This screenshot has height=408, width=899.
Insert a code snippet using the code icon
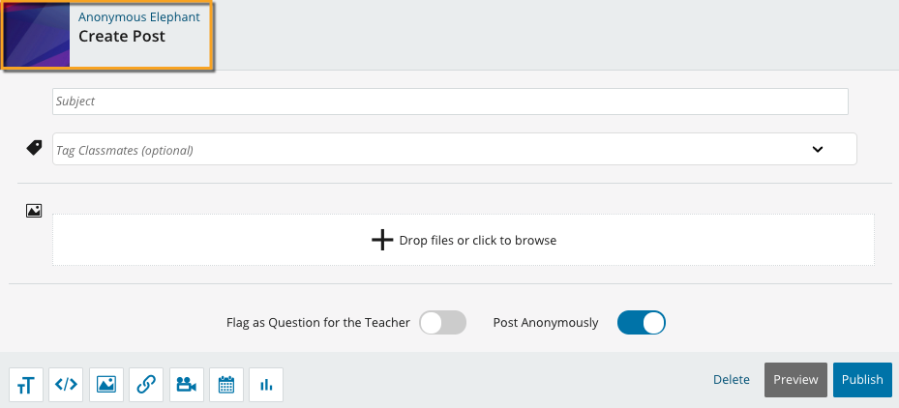click(66, 384)
